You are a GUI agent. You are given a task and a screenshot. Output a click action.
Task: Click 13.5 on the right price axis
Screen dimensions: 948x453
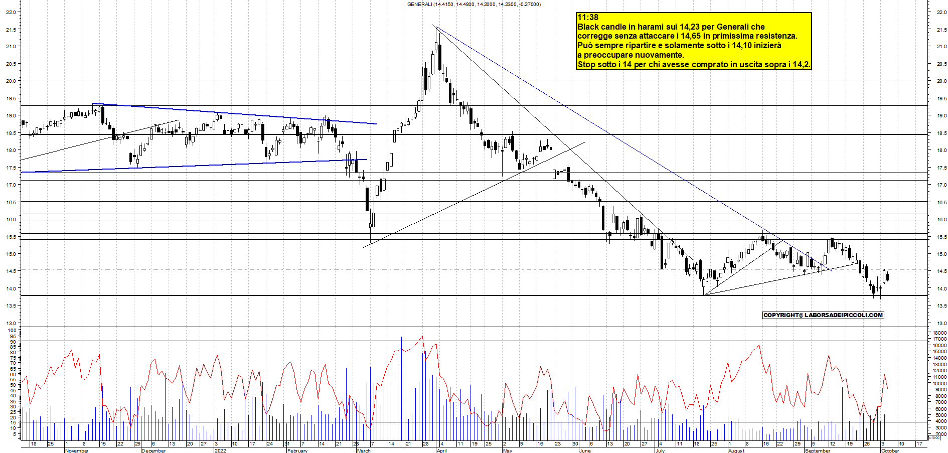pos(941,306)
